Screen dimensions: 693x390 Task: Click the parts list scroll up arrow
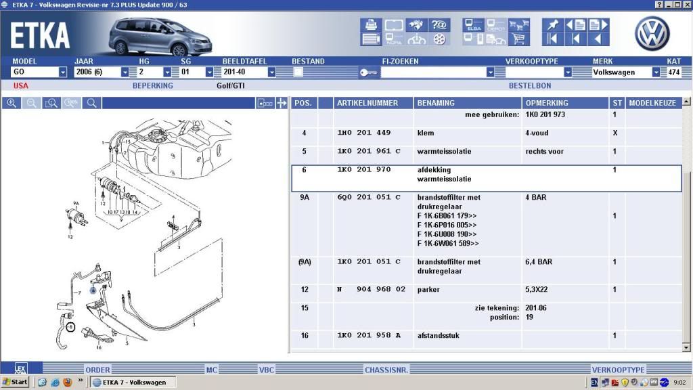(686, 102)
